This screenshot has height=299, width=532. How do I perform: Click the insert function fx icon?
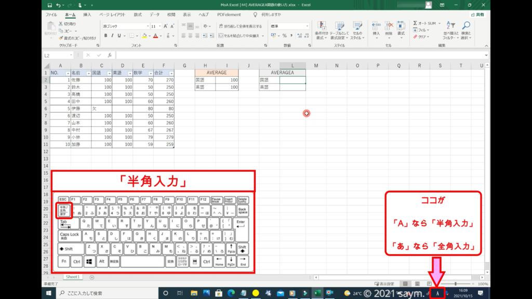(110, 55)
